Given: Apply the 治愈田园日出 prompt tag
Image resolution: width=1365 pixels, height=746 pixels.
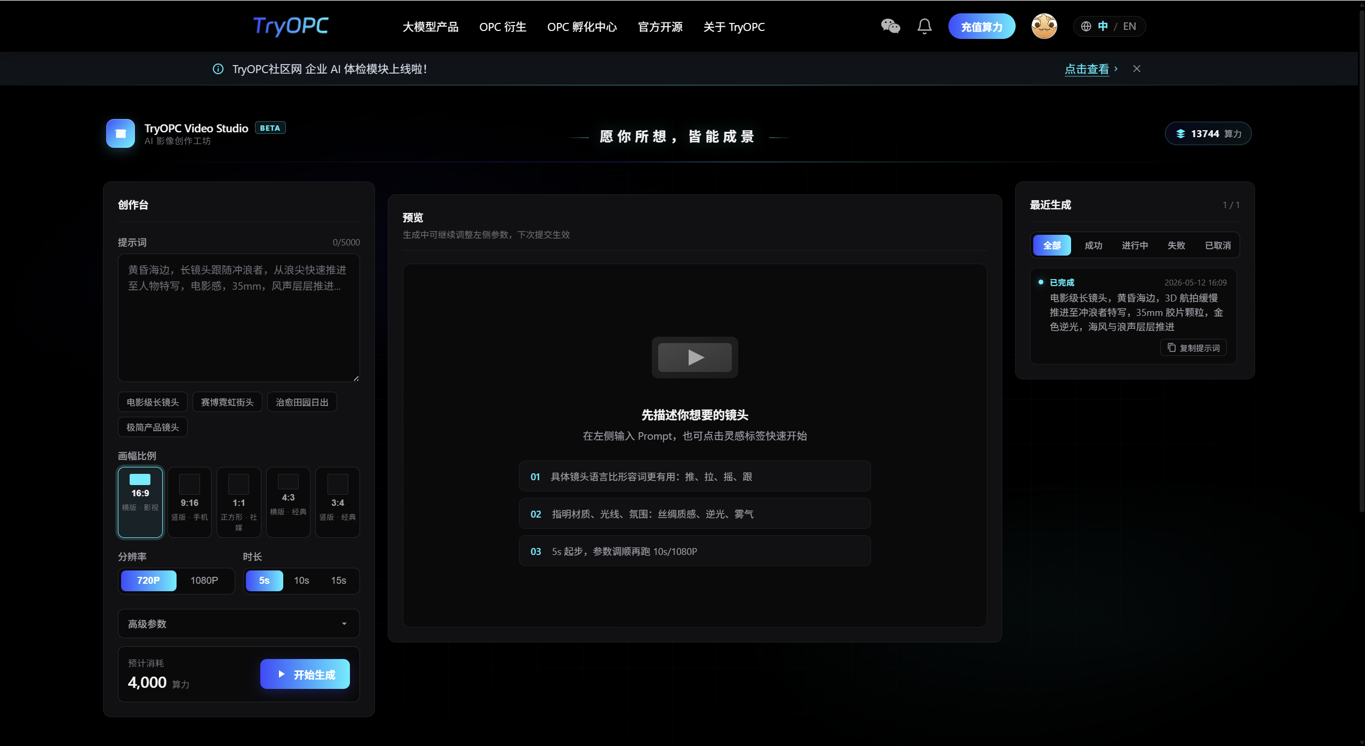Looking at the screenshot, I should tap(302, 402).
